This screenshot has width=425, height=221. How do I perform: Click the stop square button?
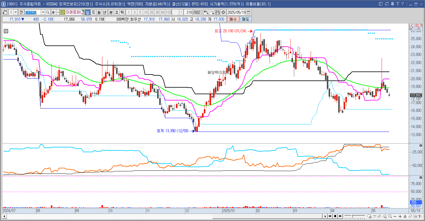pos(335,216)
